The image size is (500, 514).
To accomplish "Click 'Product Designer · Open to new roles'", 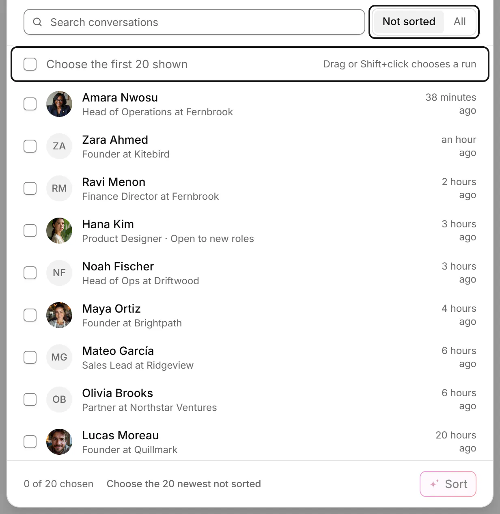I will pyautogui.click(x=168, y=239).
